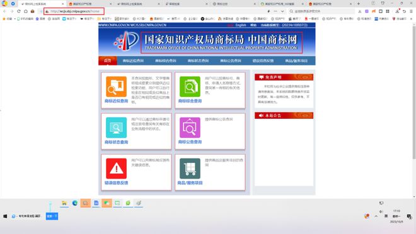Switch to the first browser tab

pos(42,4)
